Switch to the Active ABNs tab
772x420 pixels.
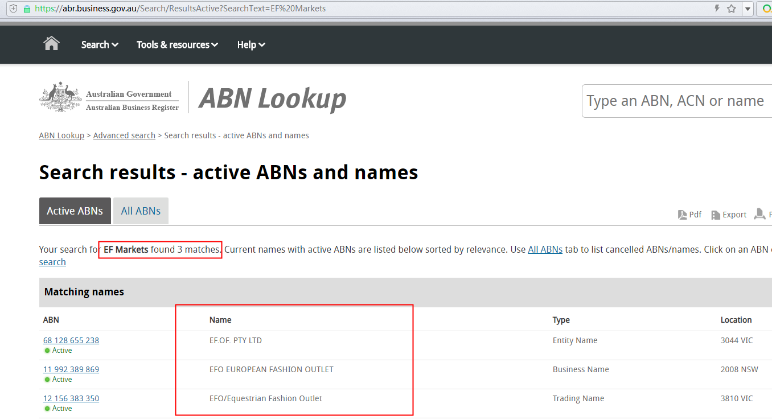75,211
